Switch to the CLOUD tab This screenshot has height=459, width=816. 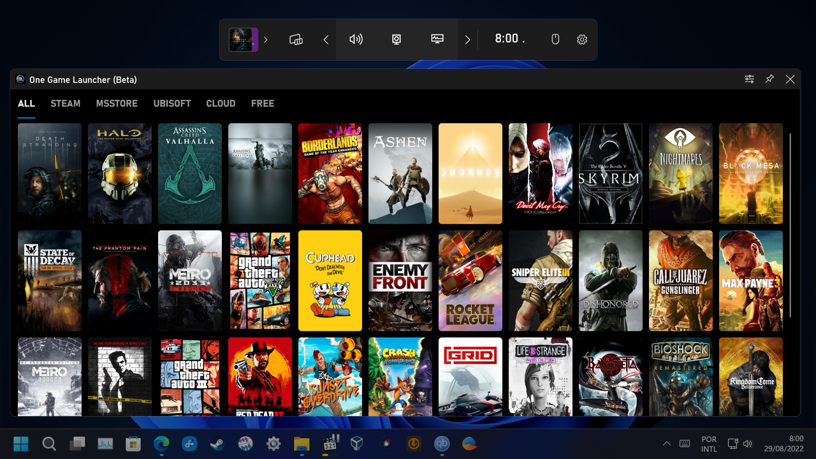pos(221,103)
